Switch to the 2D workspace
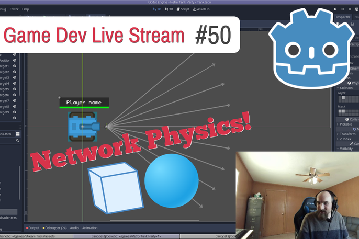This screenshot has height=239, width=359. tap(157, 9)
